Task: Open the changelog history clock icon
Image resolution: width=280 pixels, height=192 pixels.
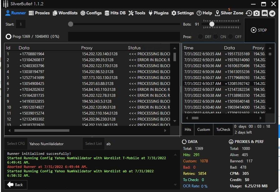Action: click(x=249, y=13)
